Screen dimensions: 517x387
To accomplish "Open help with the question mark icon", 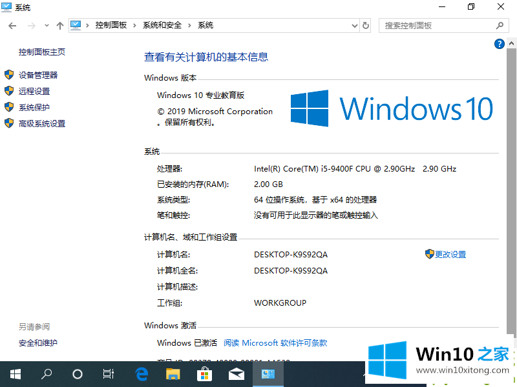I will click(x=499, y=44).
